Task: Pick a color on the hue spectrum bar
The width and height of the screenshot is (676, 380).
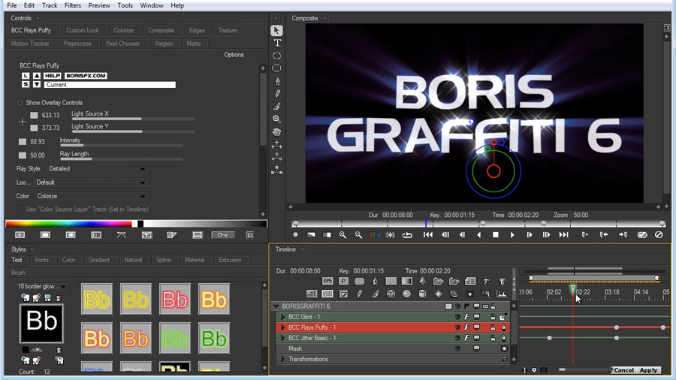Action: (69, 224)
